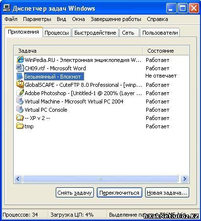Click the Notepad icon of Безымянный - Блокнот
The image size is (201, 221).
click(20, 76)
